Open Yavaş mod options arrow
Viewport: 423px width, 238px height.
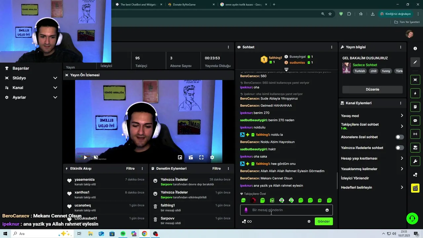click(402, 116)
